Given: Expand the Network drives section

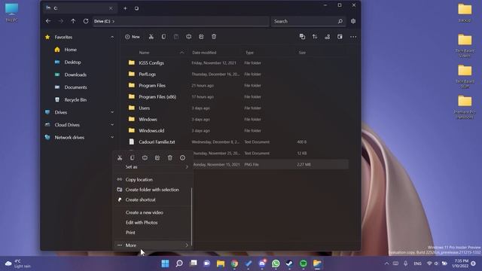Looking at the screenshot, I should point(112,137).
